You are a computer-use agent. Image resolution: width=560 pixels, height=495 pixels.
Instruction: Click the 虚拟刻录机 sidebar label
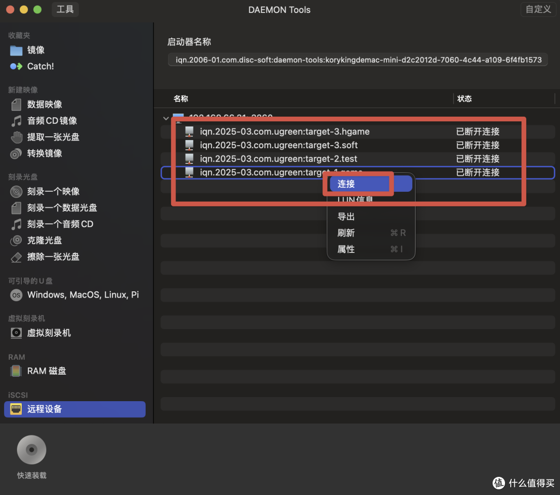point(49,333)
